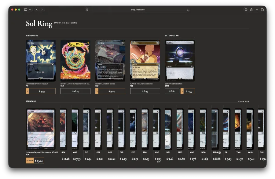The image size is (275, 179).
Task: Click the Sol Ring page title
Action: [x=39, y=24]
